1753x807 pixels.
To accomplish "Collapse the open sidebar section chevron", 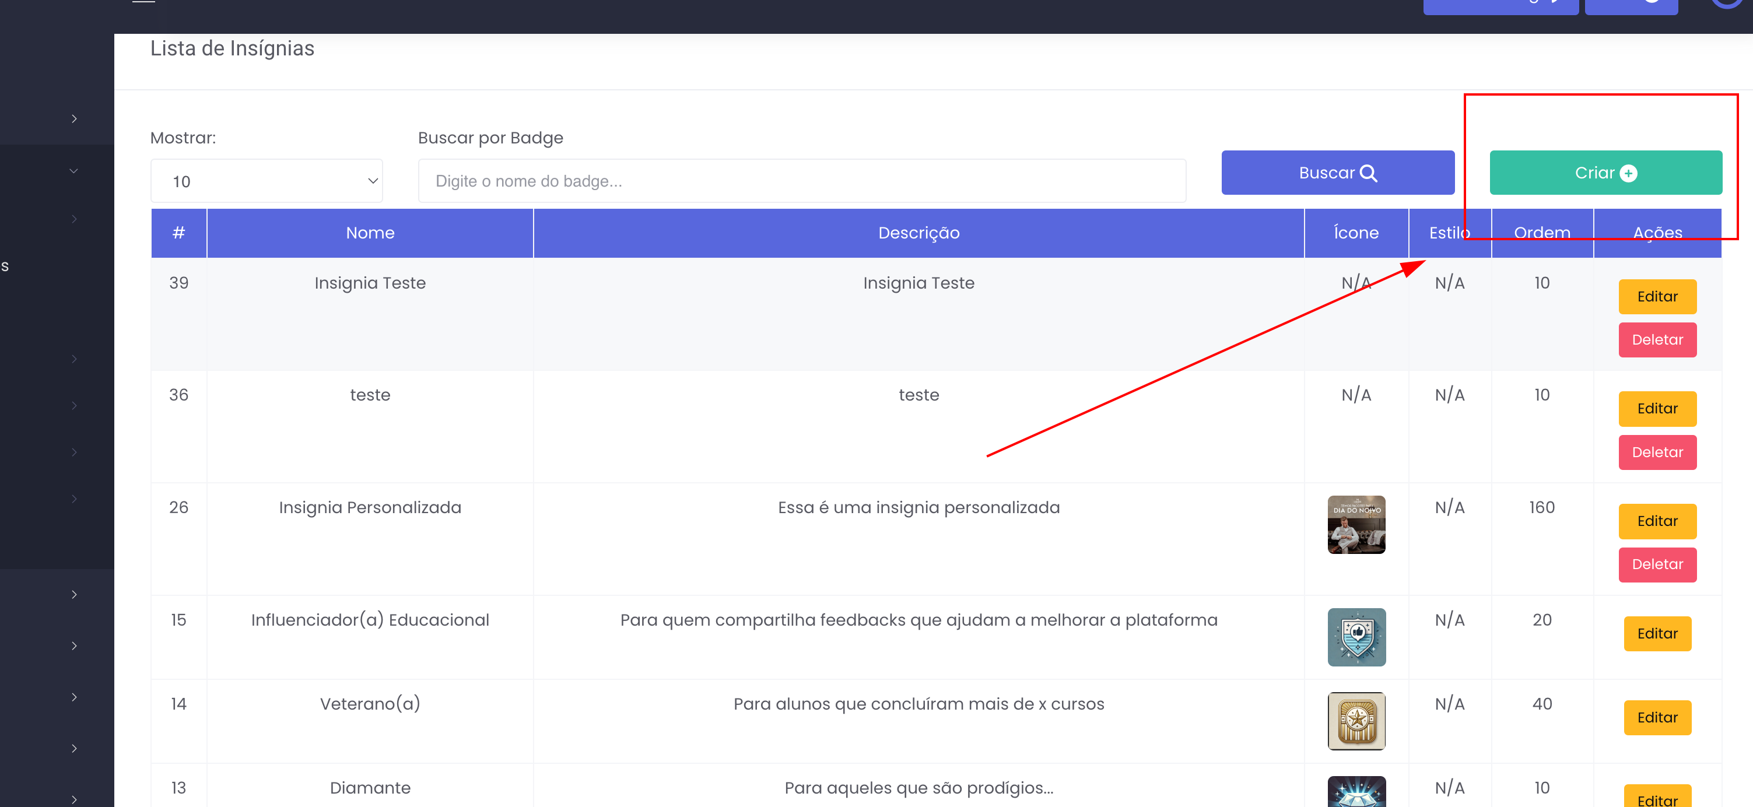I will coord(73,171).
